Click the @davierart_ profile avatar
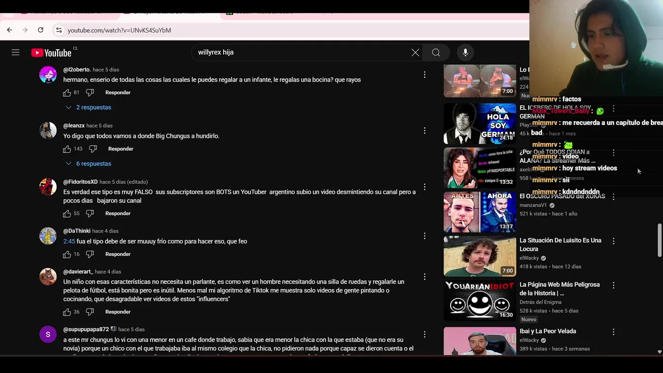The height and width of the screenshot is (373, 663). (48, 277)
